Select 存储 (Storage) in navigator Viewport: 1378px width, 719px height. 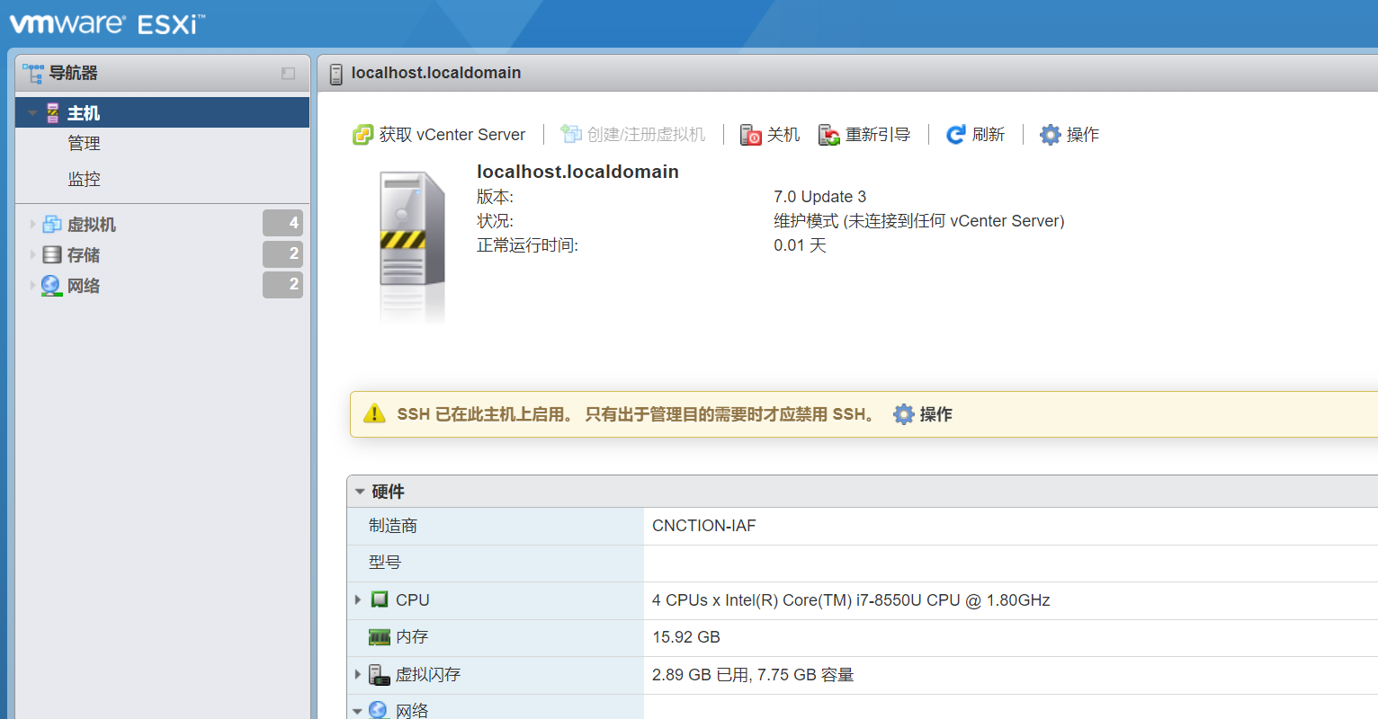(x=84, y=255)
